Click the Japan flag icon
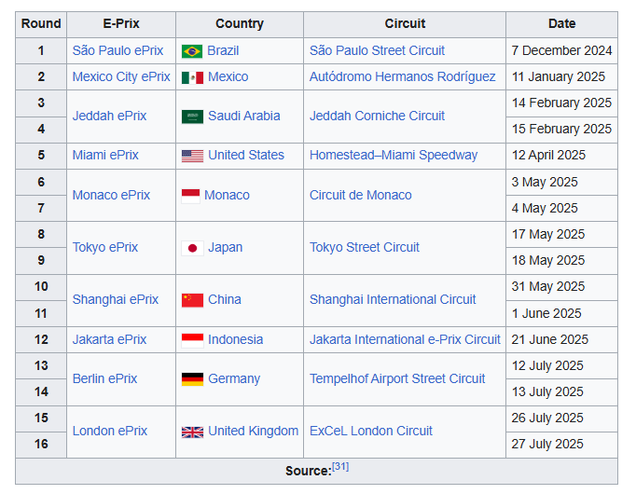Screen dimensions: 636x494 click(x=192, y=248)
